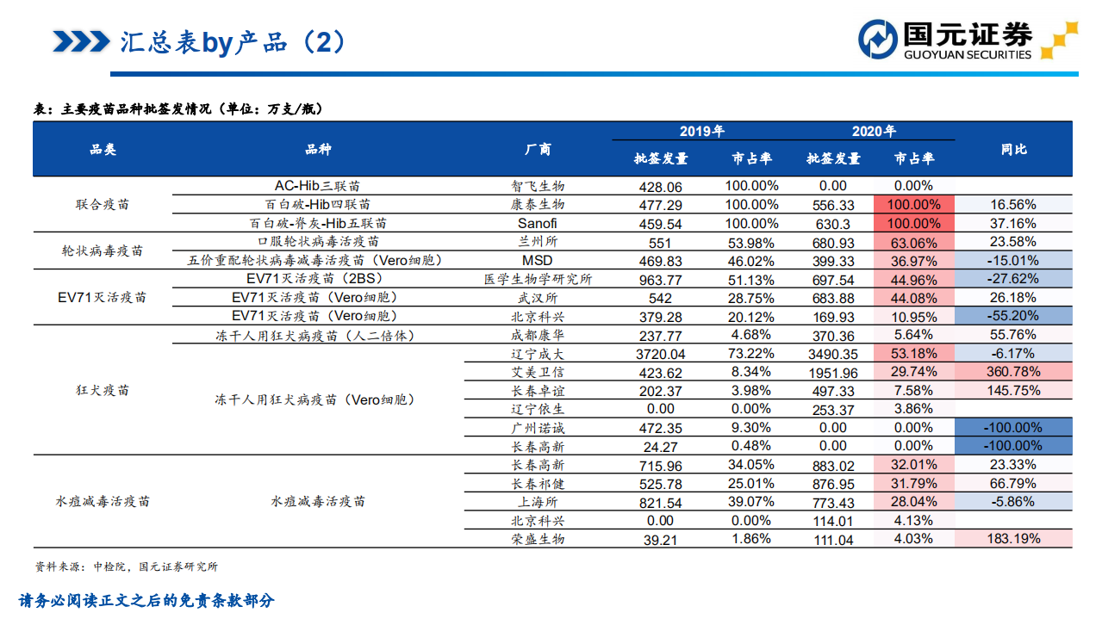
Task: Click the 品种 column header
Action: coord(318,149)
